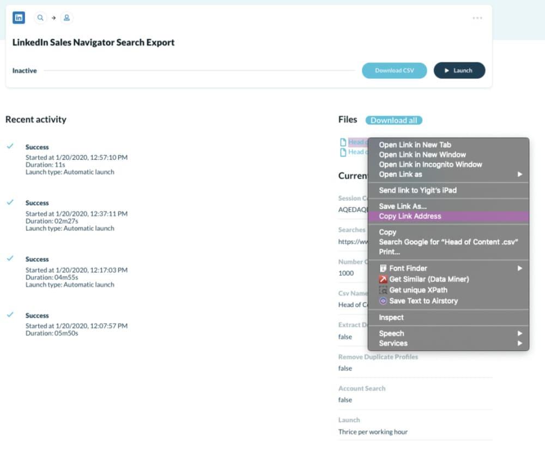
Task: Click the Font Finder extension icon
Action: [383, 268]
